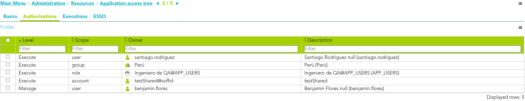Toggle the select-all header checkbox
Image resolution: width=525 pixels, height=101 pixels.
pyautogui.click(x=8, y=40)
